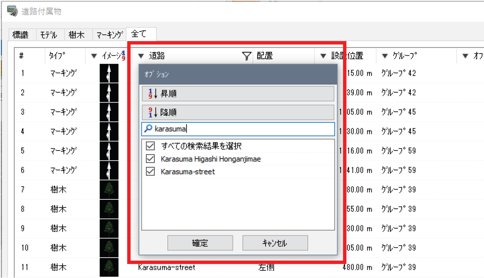Cancel the filter with キャンセル button
Screen dimensions: 484x278
(275, 243)
